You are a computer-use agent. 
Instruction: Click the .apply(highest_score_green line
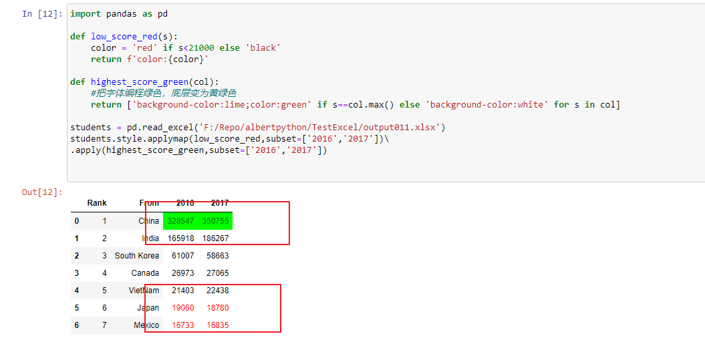click(x=198, y=150)
